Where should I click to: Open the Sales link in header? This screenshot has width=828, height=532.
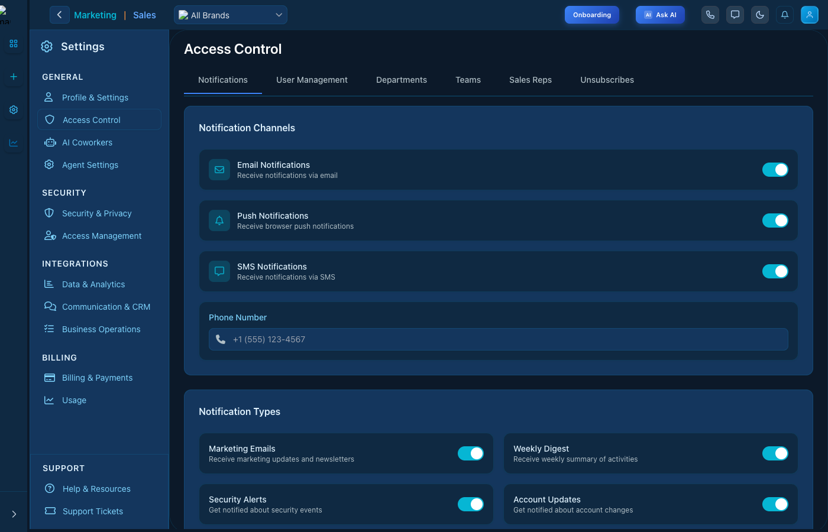click(x=144, y=15)
